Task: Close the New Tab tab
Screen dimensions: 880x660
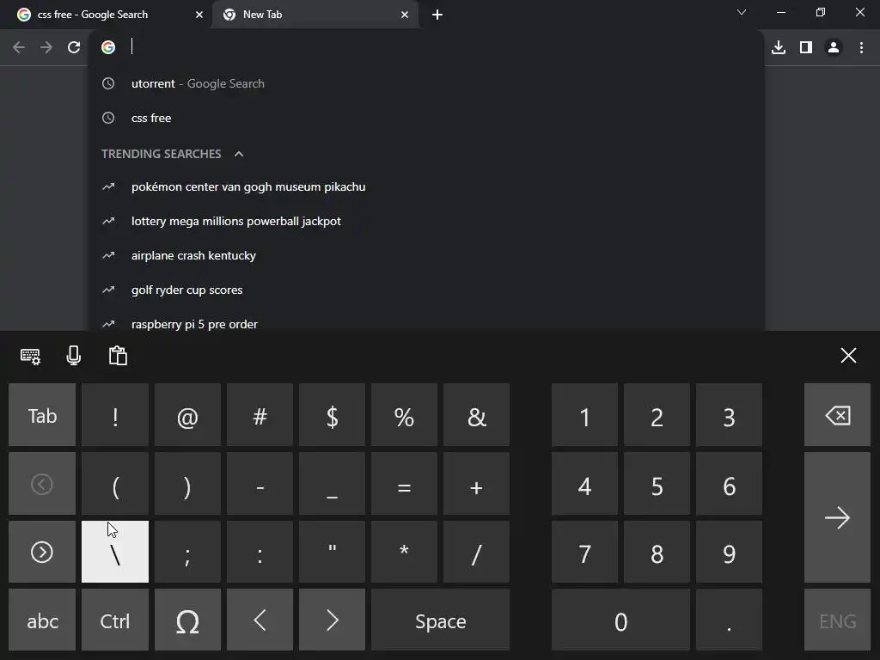Action: click(x=405, y=15)
